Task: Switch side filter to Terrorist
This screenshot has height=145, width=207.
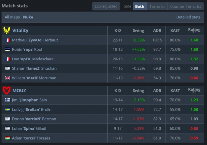Action: [x=157, y=6]
